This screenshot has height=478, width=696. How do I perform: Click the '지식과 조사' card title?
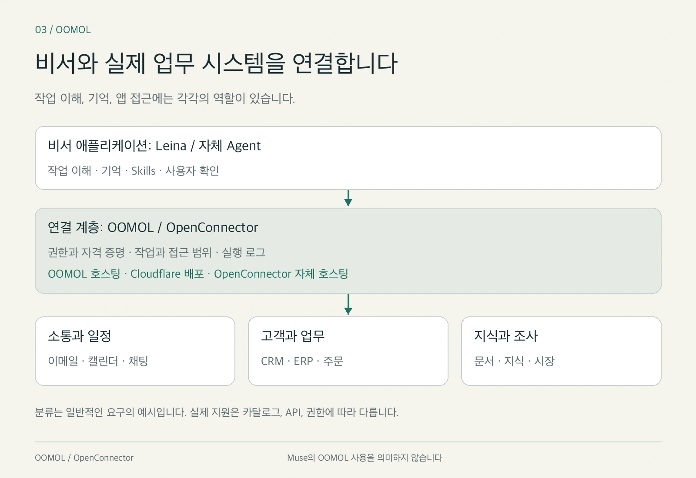506,336
